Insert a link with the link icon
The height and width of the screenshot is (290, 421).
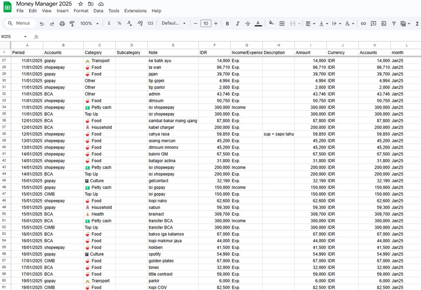pyautogui.click(x=363, y=24)
